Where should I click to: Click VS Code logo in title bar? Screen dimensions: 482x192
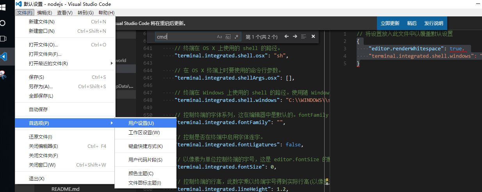click(x=18, y=4)
